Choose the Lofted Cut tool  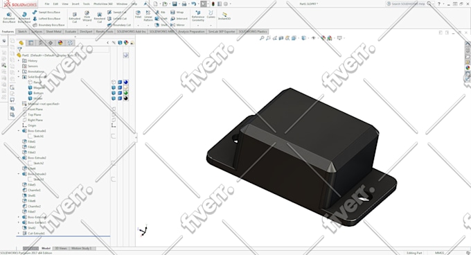click(x=117, y=19)
